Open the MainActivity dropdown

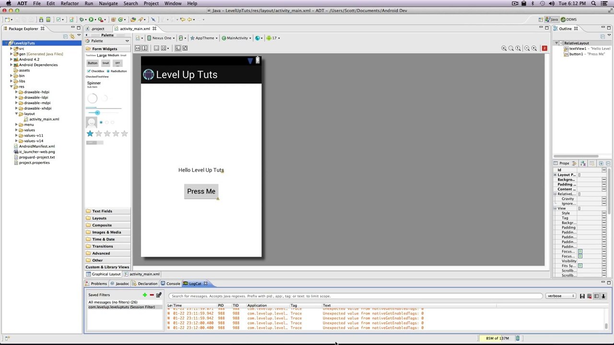(x=236, y=38)
